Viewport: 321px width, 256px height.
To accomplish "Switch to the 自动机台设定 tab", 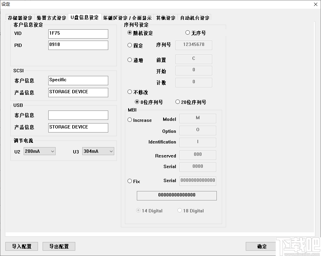I will 194,18.
